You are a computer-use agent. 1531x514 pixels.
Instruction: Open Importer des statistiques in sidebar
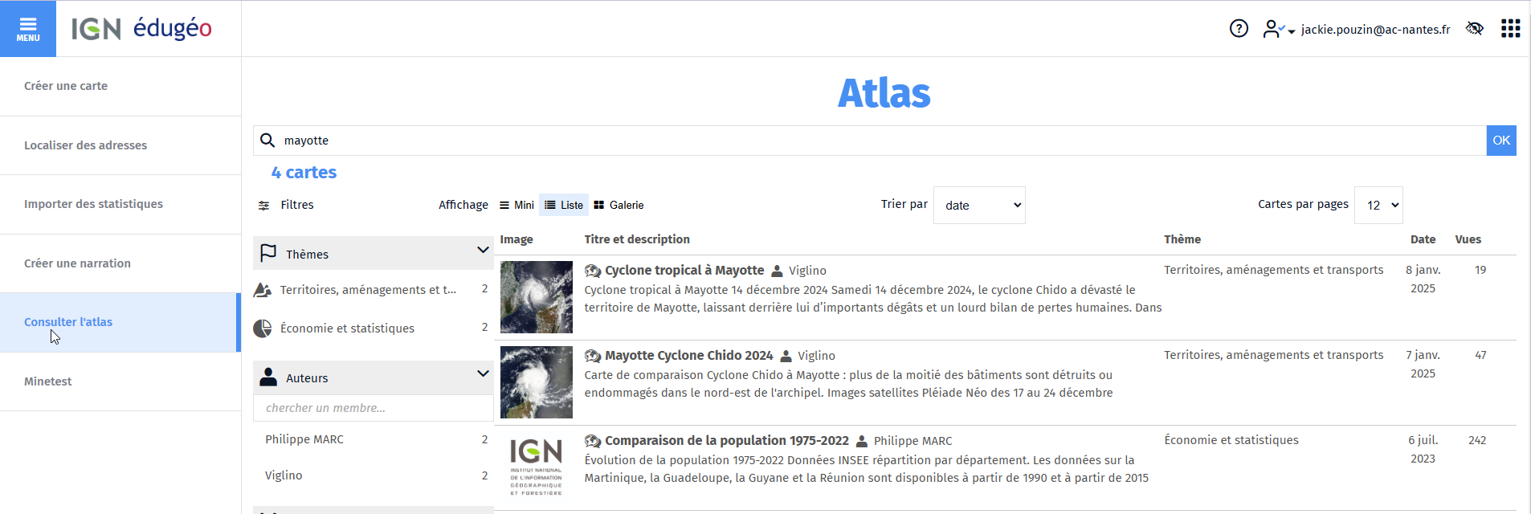click(93, 204)
